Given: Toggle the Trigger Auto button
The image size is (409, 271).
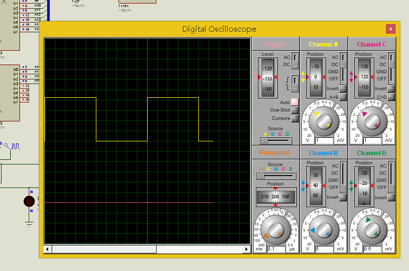Looking at the screenshot, I should [295, 102].
